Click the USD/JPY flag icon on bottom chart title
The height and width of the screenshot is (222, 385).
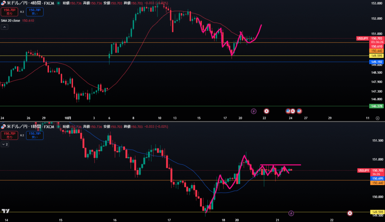[x=4, y=127]
